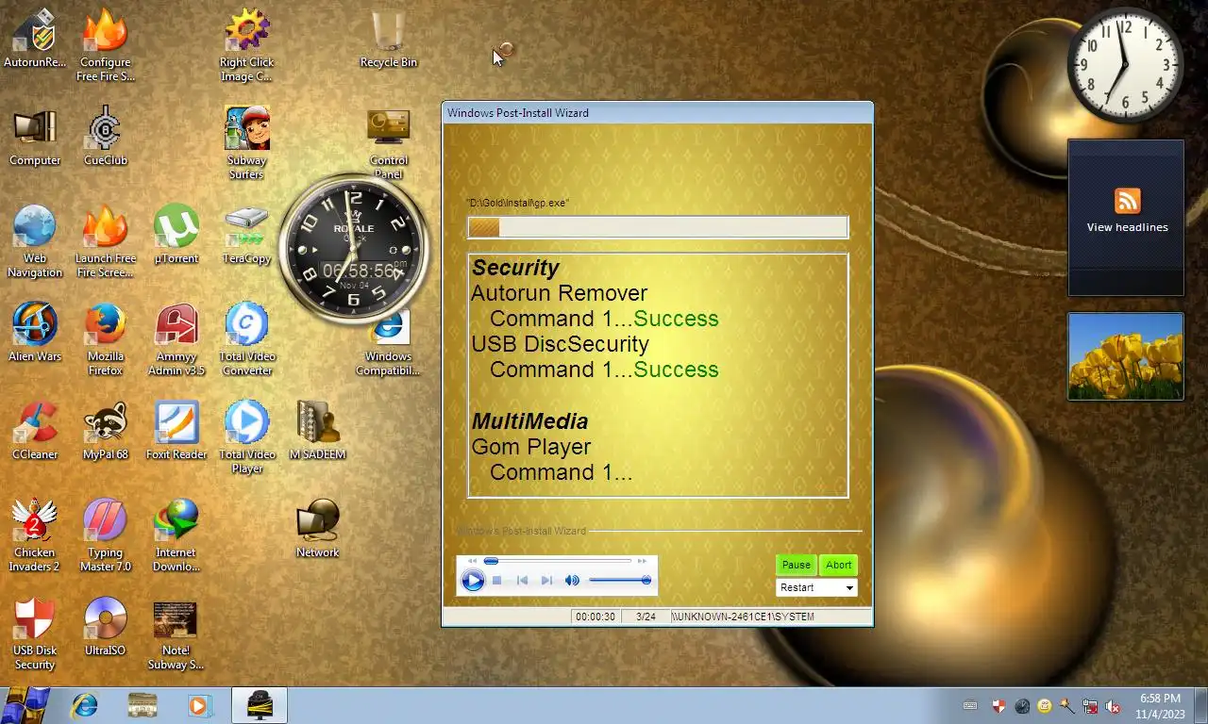Pause the post-install wizard
Viewport: 1208px width, 724px height.
[796, 565]
